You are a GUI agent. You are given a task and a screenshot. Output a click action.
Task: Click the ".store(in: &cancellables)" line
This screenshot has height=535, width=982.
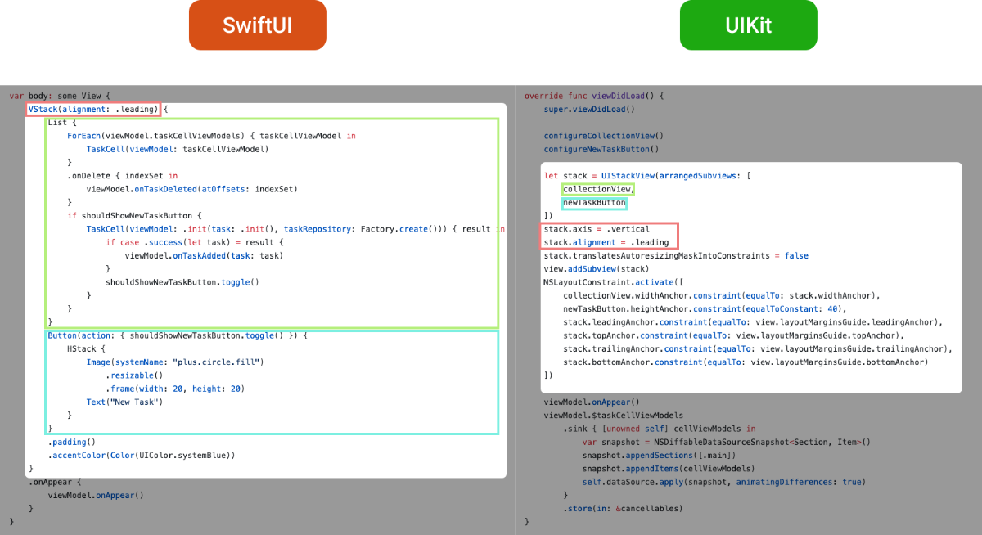coord(623,508)
